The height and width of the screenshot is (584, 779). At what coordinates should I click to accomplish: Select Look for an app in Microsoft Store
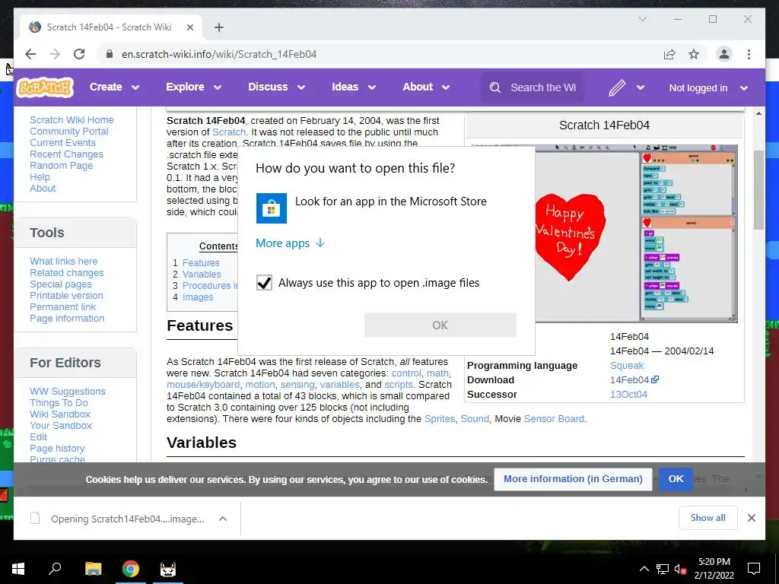[x=386, y=208]
